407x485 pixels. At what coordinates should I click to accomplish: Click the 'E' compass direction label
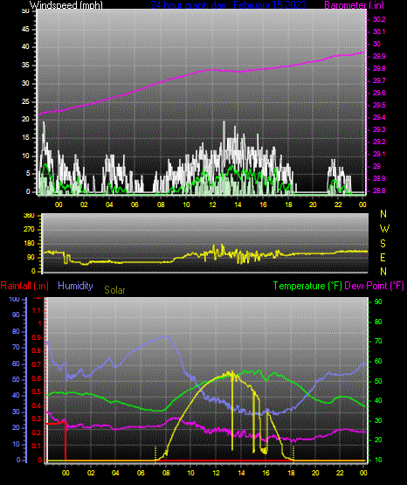[383, 257]
